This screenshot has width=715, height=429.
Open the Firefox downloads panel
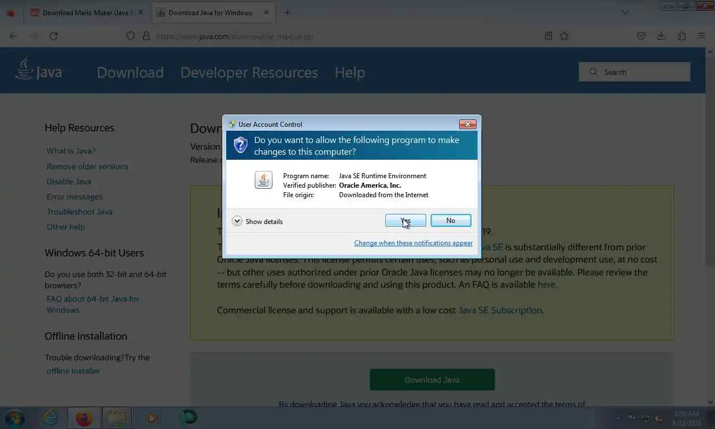click(x=661, y=36)
